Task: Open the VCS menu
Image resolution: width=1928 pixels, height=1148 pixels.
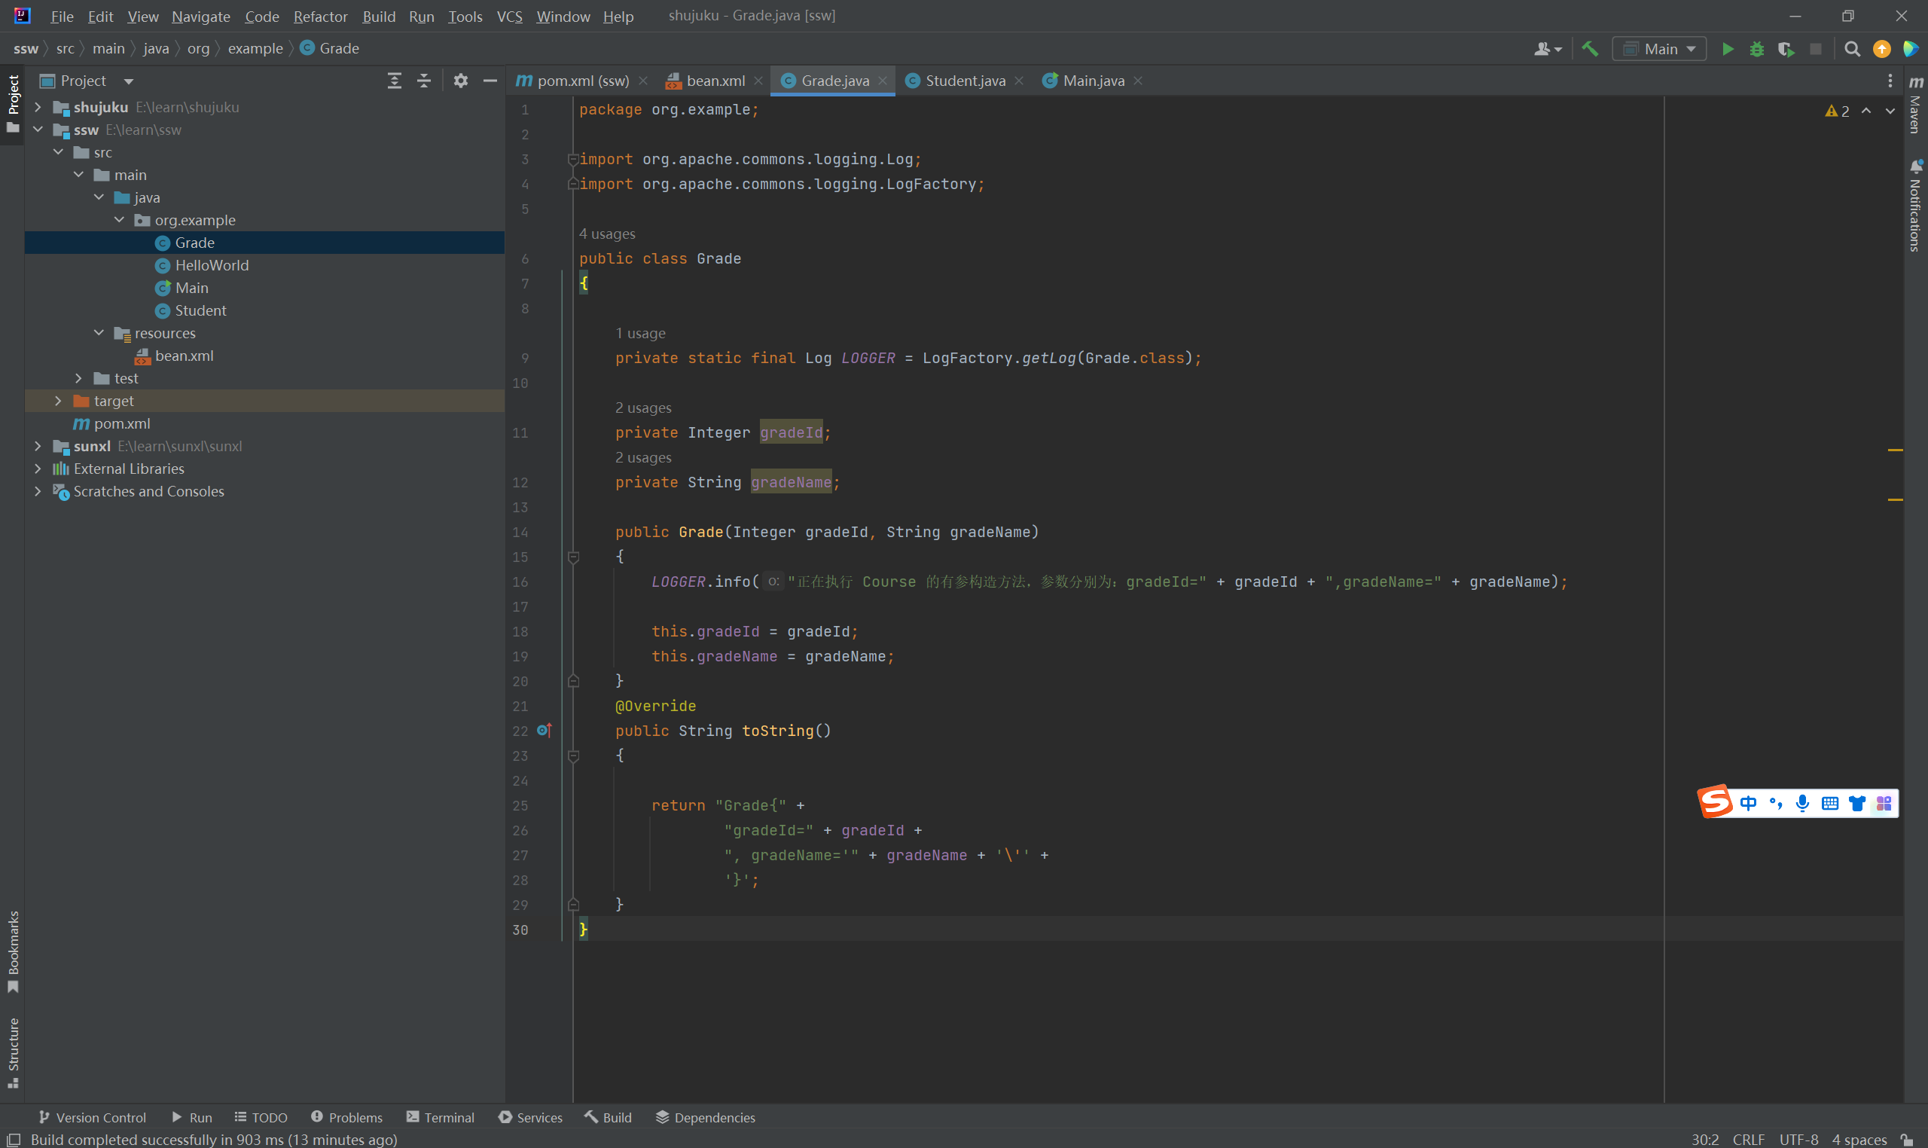Action: tap(510, 17)
